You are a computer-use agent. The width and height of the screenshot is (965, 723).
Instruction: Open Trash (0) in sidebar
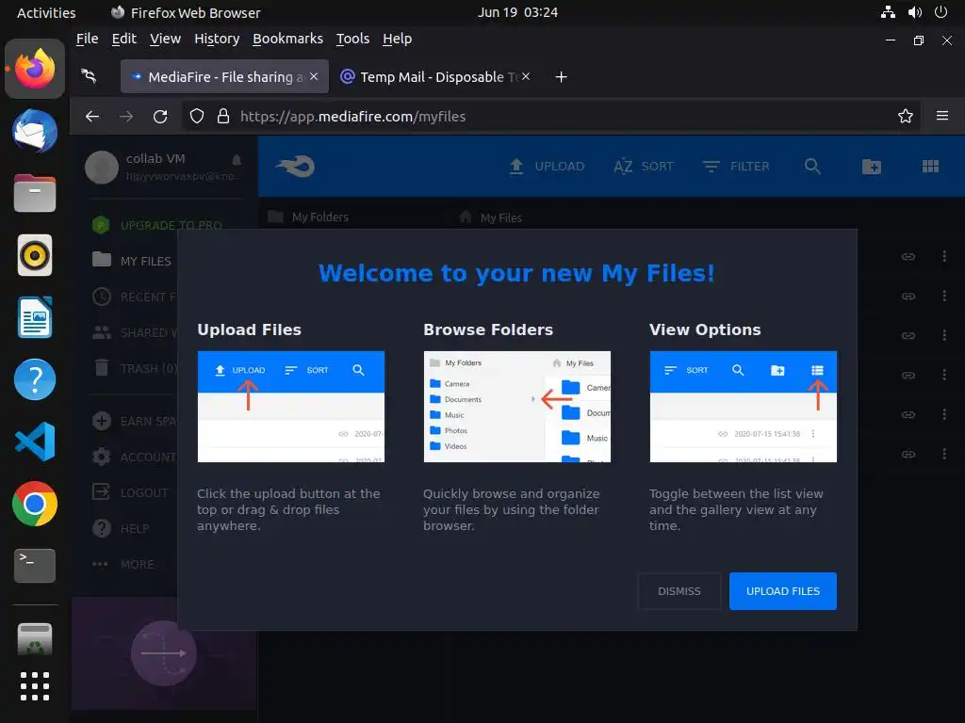[x=136, y=368]
